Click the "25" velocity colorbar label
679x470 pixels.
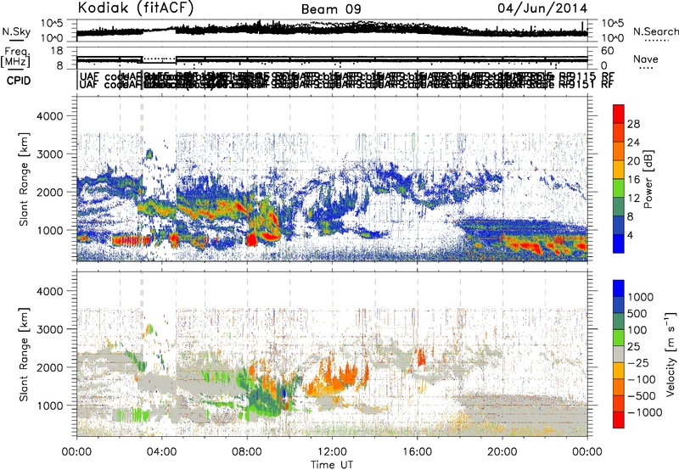tap(633, 347)
